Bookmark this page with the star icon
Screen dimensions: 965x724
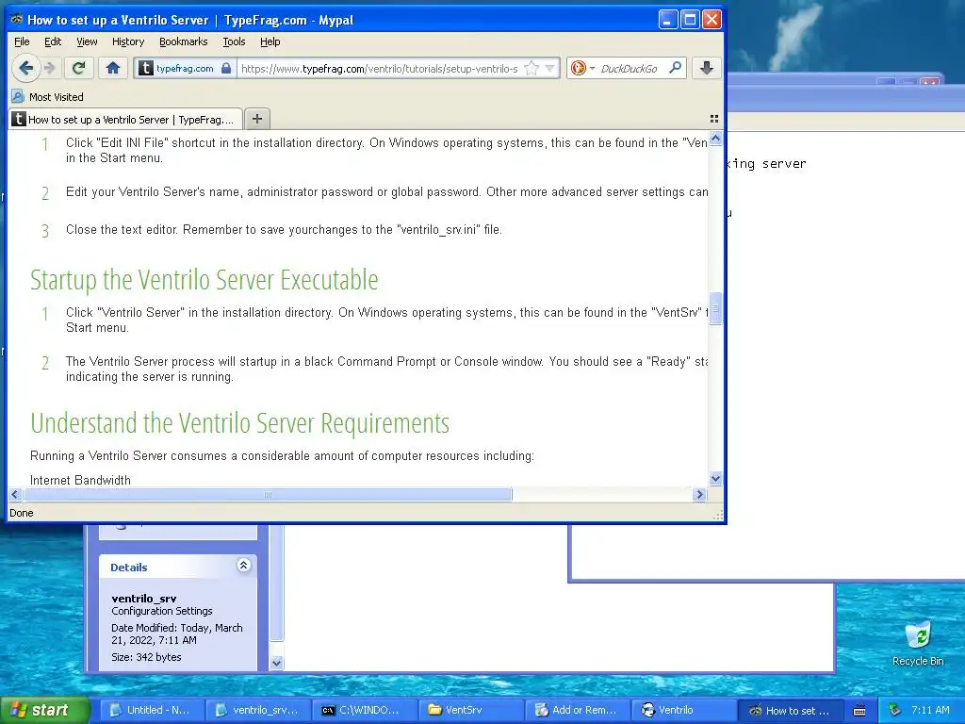tap(532, 68)
